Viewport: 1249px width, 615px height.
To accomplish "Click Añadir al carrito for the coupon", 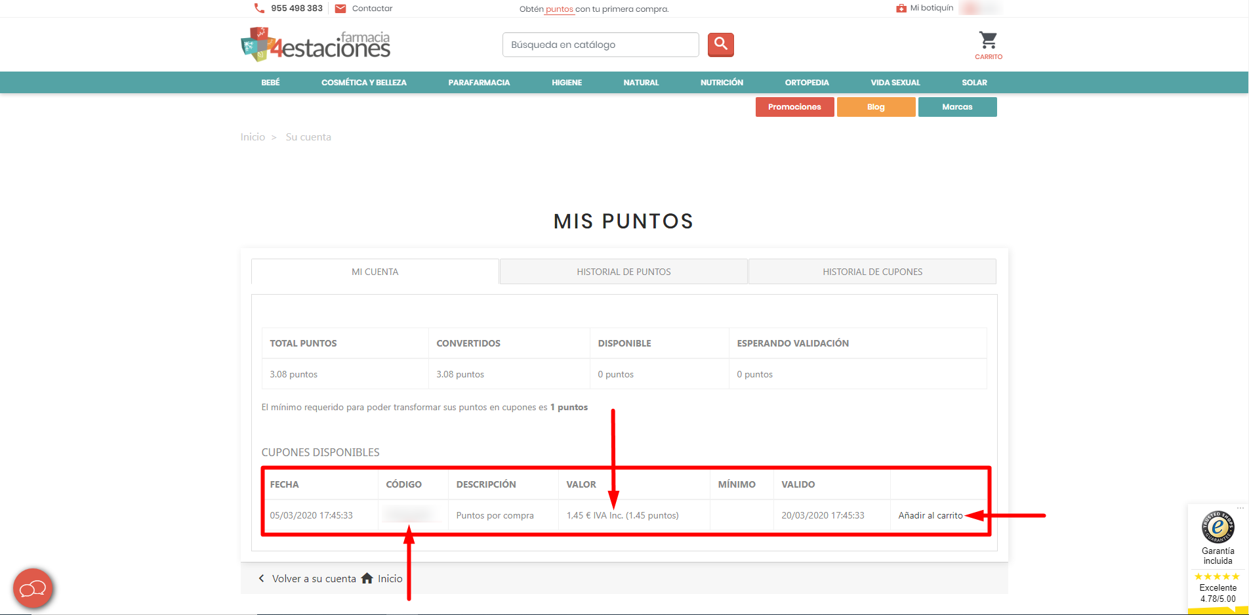I will [930, 516].
